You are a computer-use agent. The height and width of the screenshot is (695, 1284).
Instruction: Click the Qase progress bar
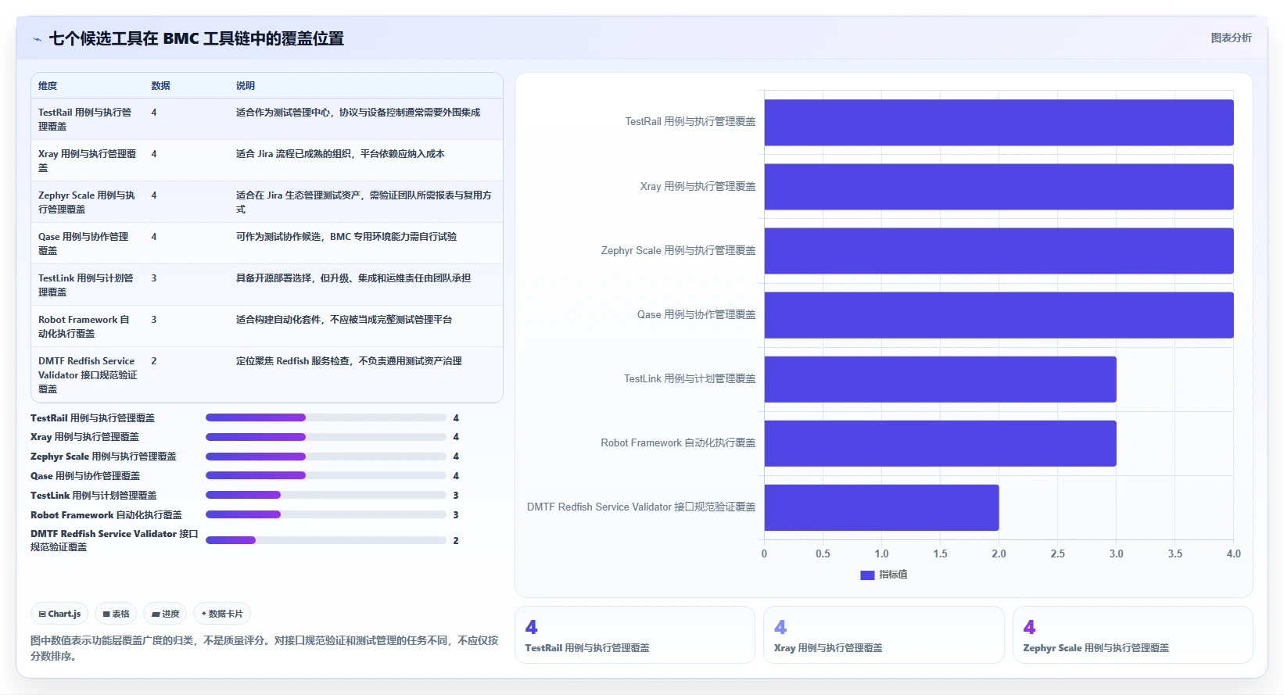pyautogui.click(x=326, y=475)
